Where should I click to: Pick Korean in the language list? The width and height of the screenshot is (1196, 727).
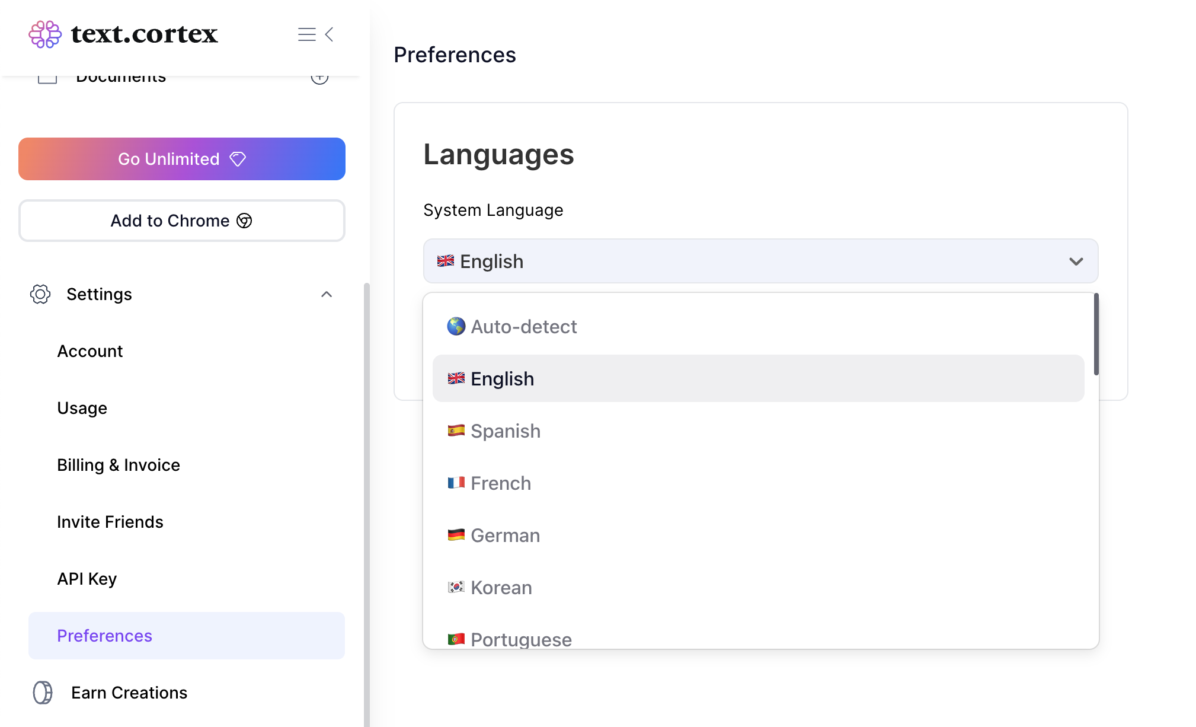pos(758,587)
